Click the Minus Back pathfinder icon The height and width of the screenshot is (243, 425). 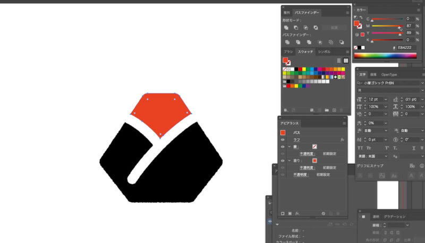pyautogui.click(x=342, y=42)
